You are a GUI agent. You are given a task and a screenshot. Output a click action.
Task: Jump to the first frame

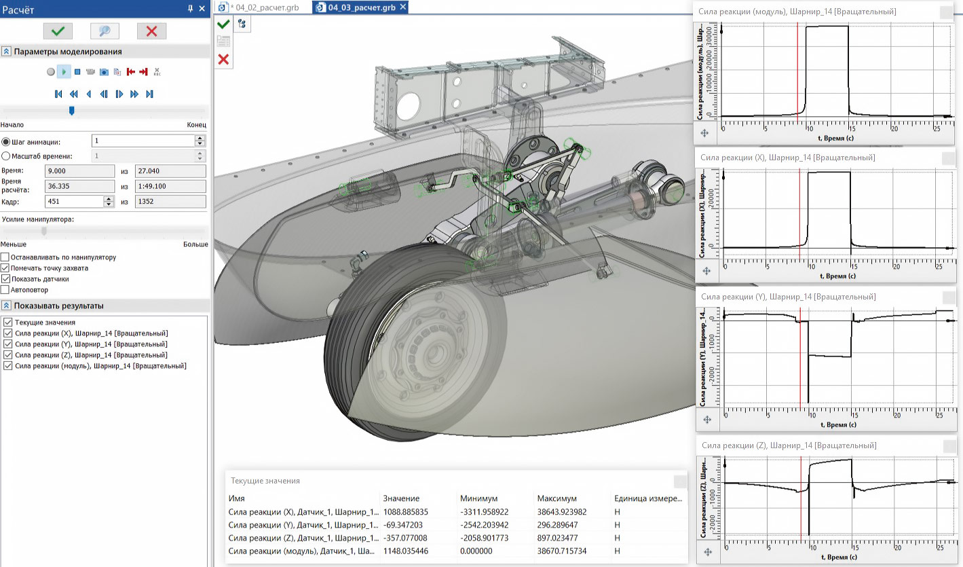(59, 94)
